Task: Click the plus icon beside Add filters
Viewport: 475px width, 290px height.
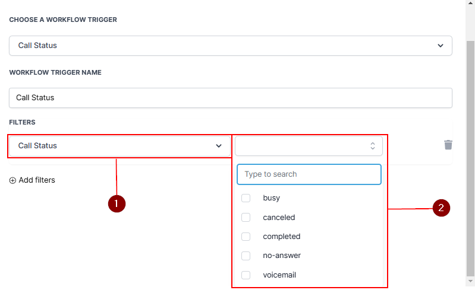Action: click(13, 180)
